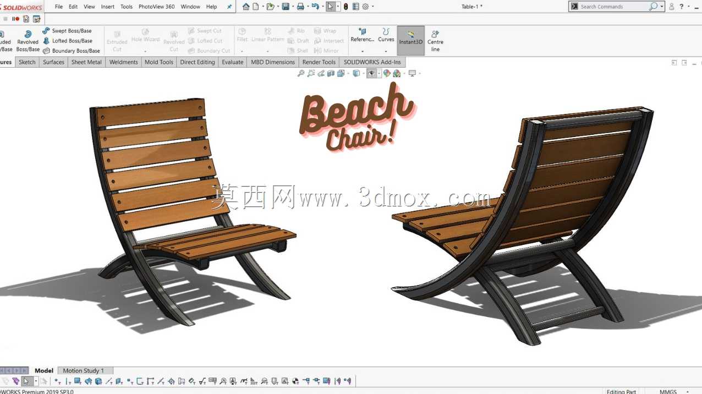The height and width of the screenshot is (394, 702).
Task: Click the Edit Appearance colored sphere icon
Action: point(387,73)
